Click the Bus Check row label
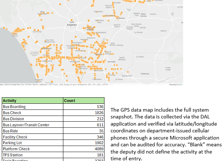Image resolution: width=224 pixels, height=161 pixels. pyautogui.click(x=12, y=113)
